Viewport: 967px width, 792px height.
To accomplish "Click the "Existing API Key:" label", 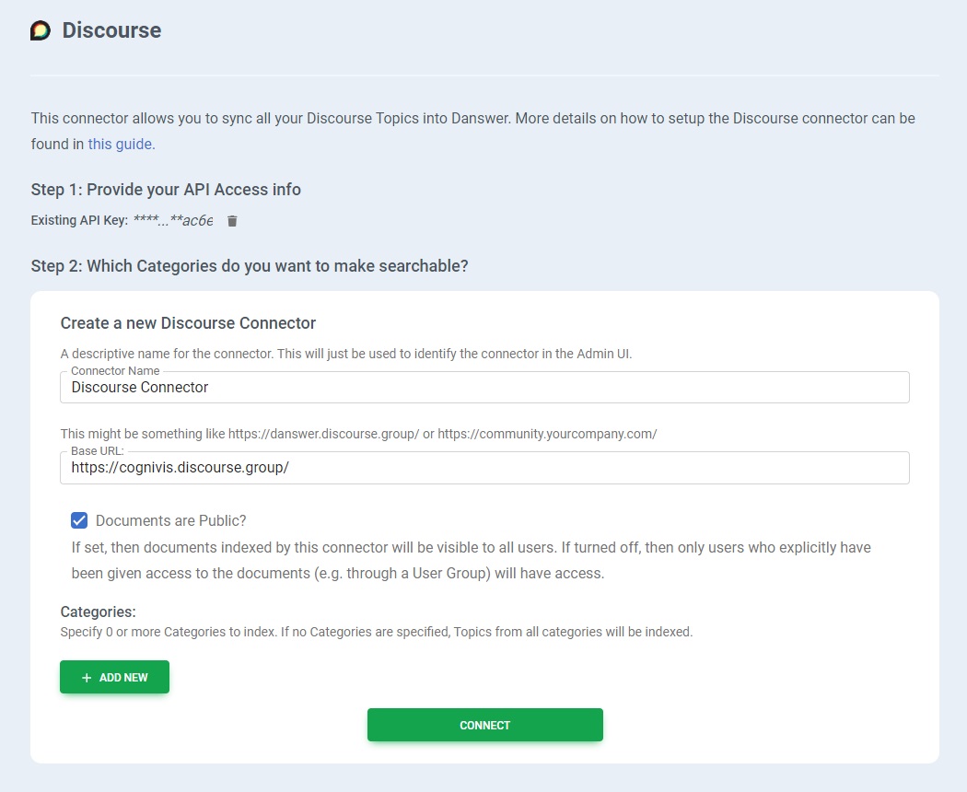I will (x=79, y=221).
